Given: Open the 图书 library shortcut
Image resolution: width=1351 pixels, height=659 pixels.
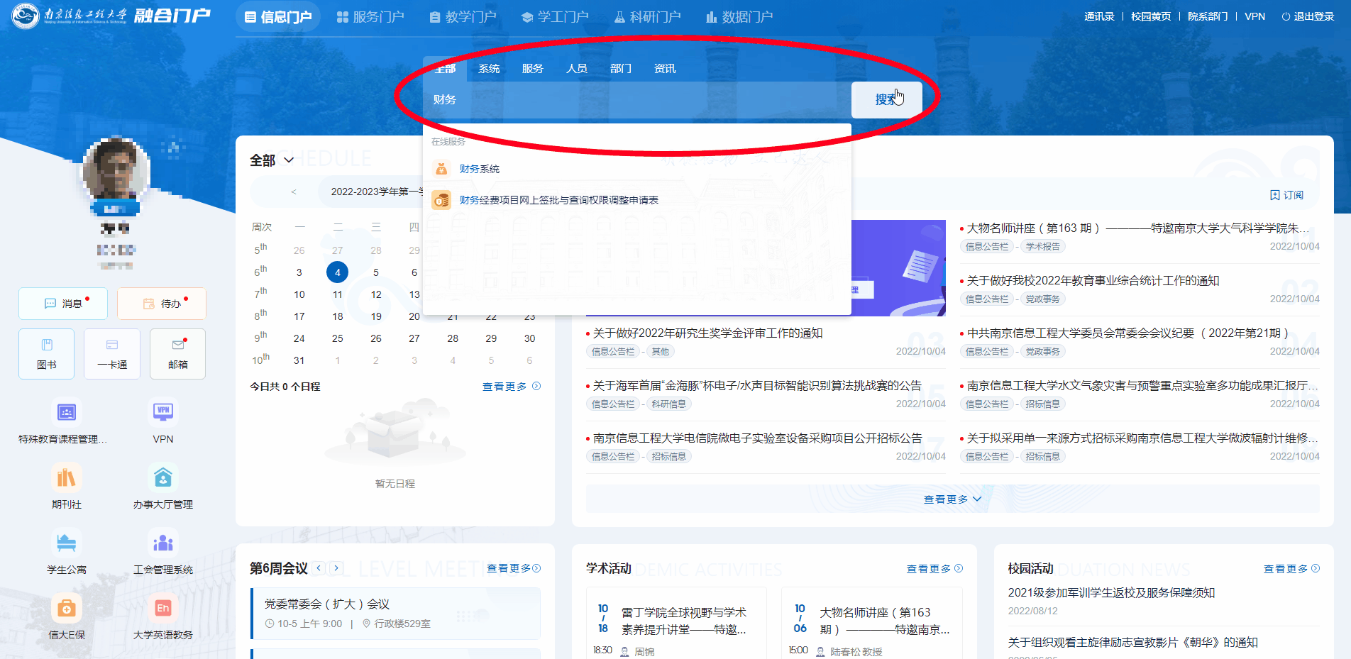Looking at the screenshot, I should [x=46, y=353].
